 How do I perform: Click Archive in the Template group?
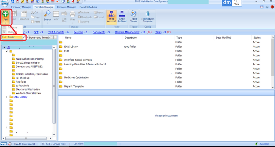[83, 22]
